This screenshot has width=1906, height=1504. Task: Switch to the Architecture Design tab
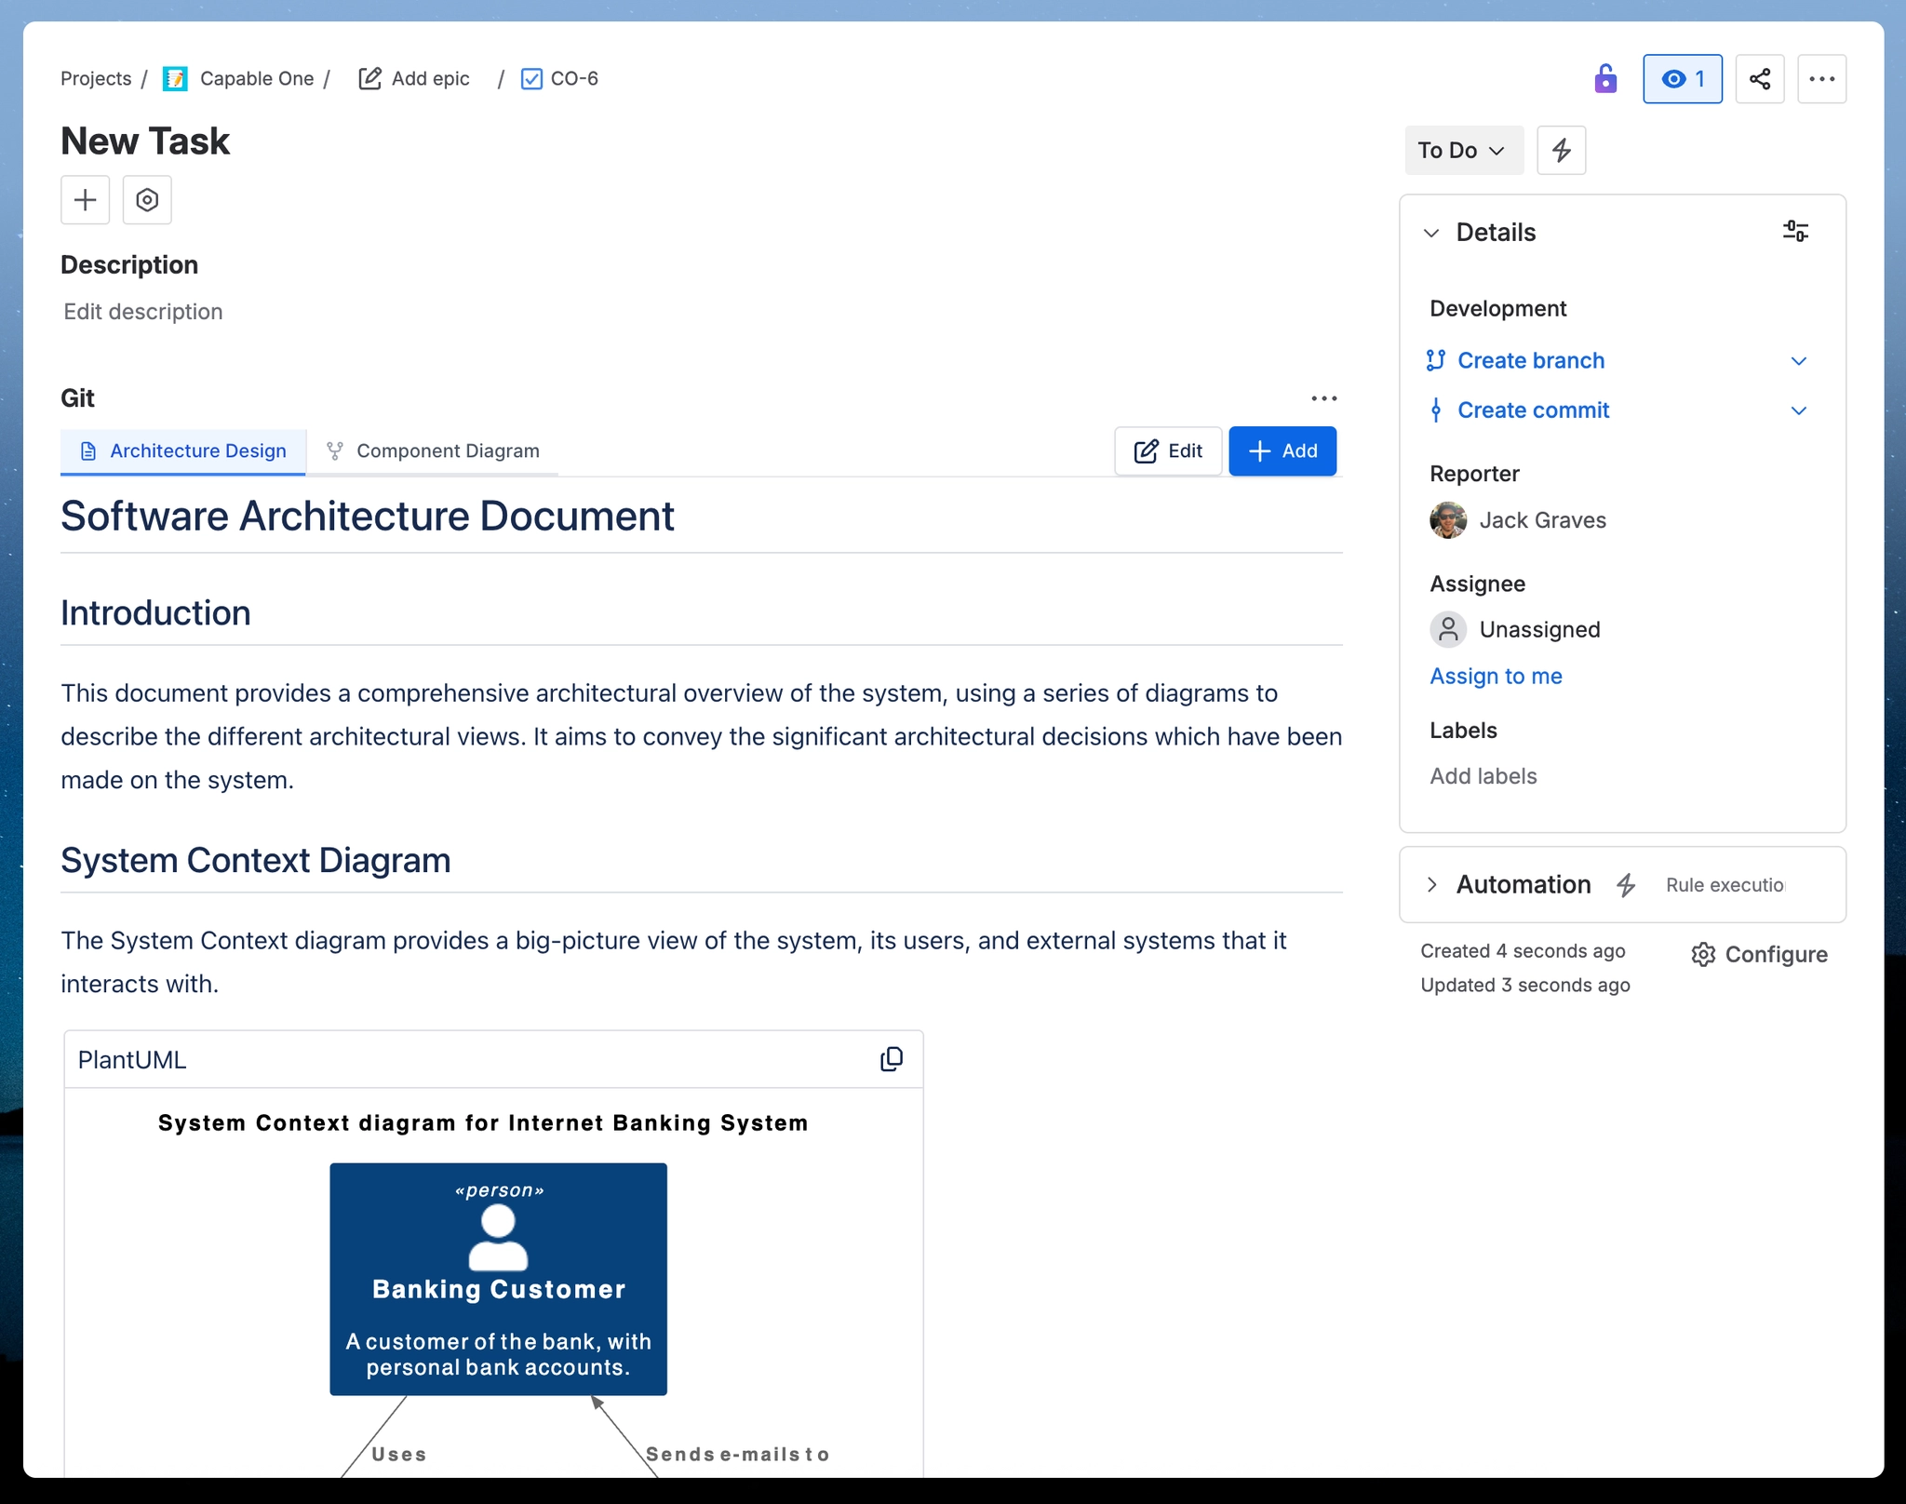pyautogui.click(x=183, y=451)
